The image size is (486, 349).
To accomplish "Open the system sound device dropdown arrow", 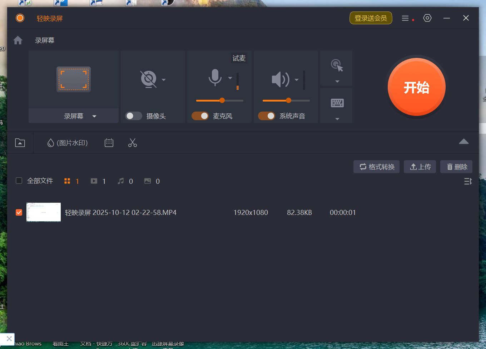I will [297, 80].
